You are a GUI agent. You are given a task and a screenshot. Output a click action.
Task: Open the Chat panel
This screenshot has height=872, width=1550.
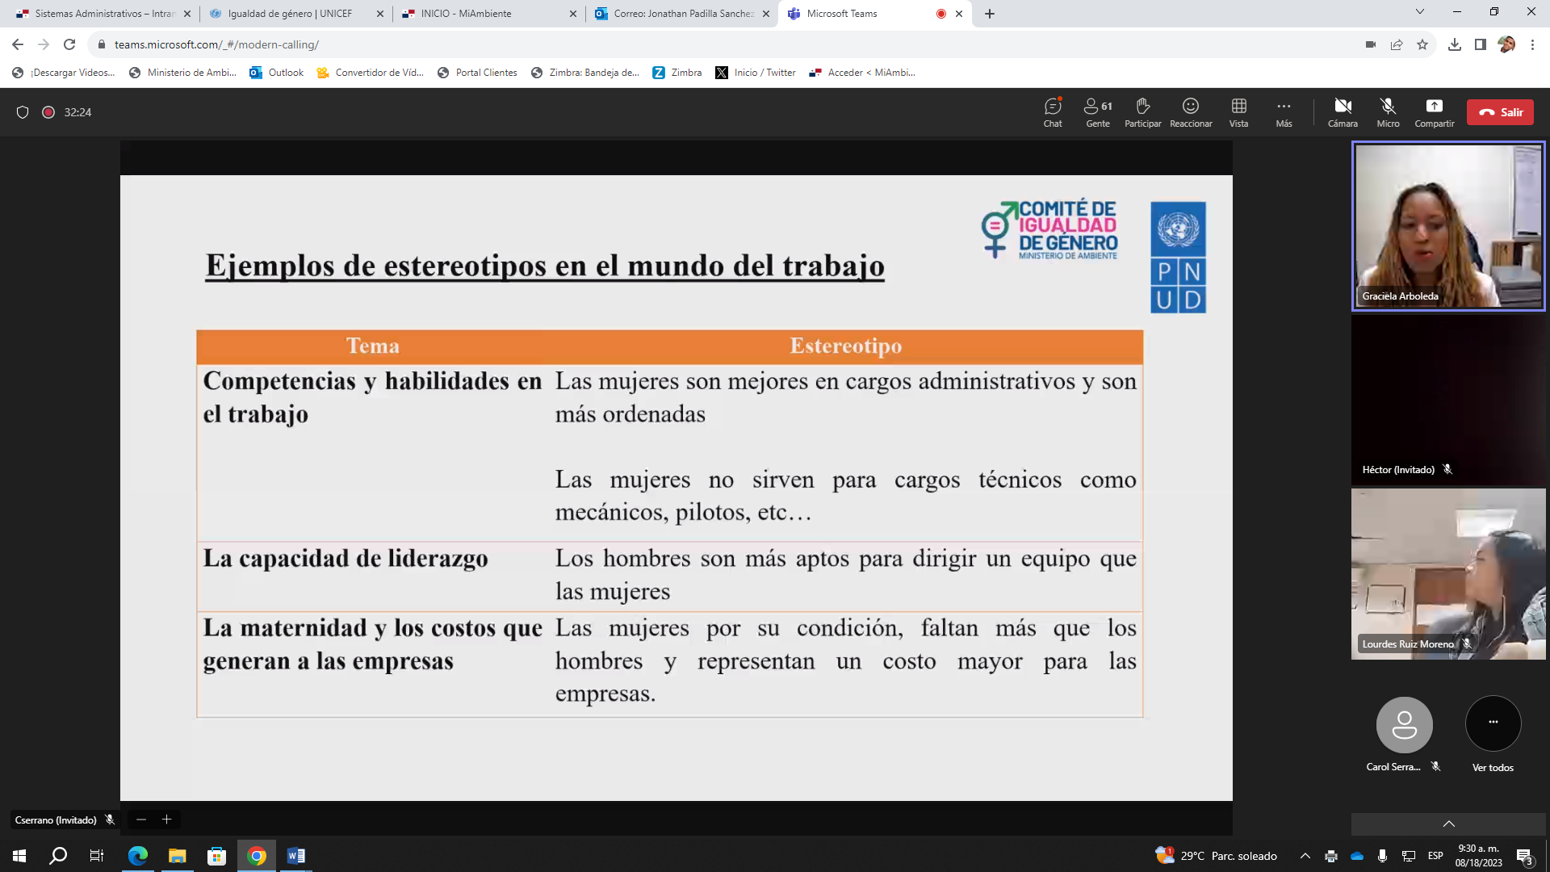pyautogui.click(x=1052, y=112)
